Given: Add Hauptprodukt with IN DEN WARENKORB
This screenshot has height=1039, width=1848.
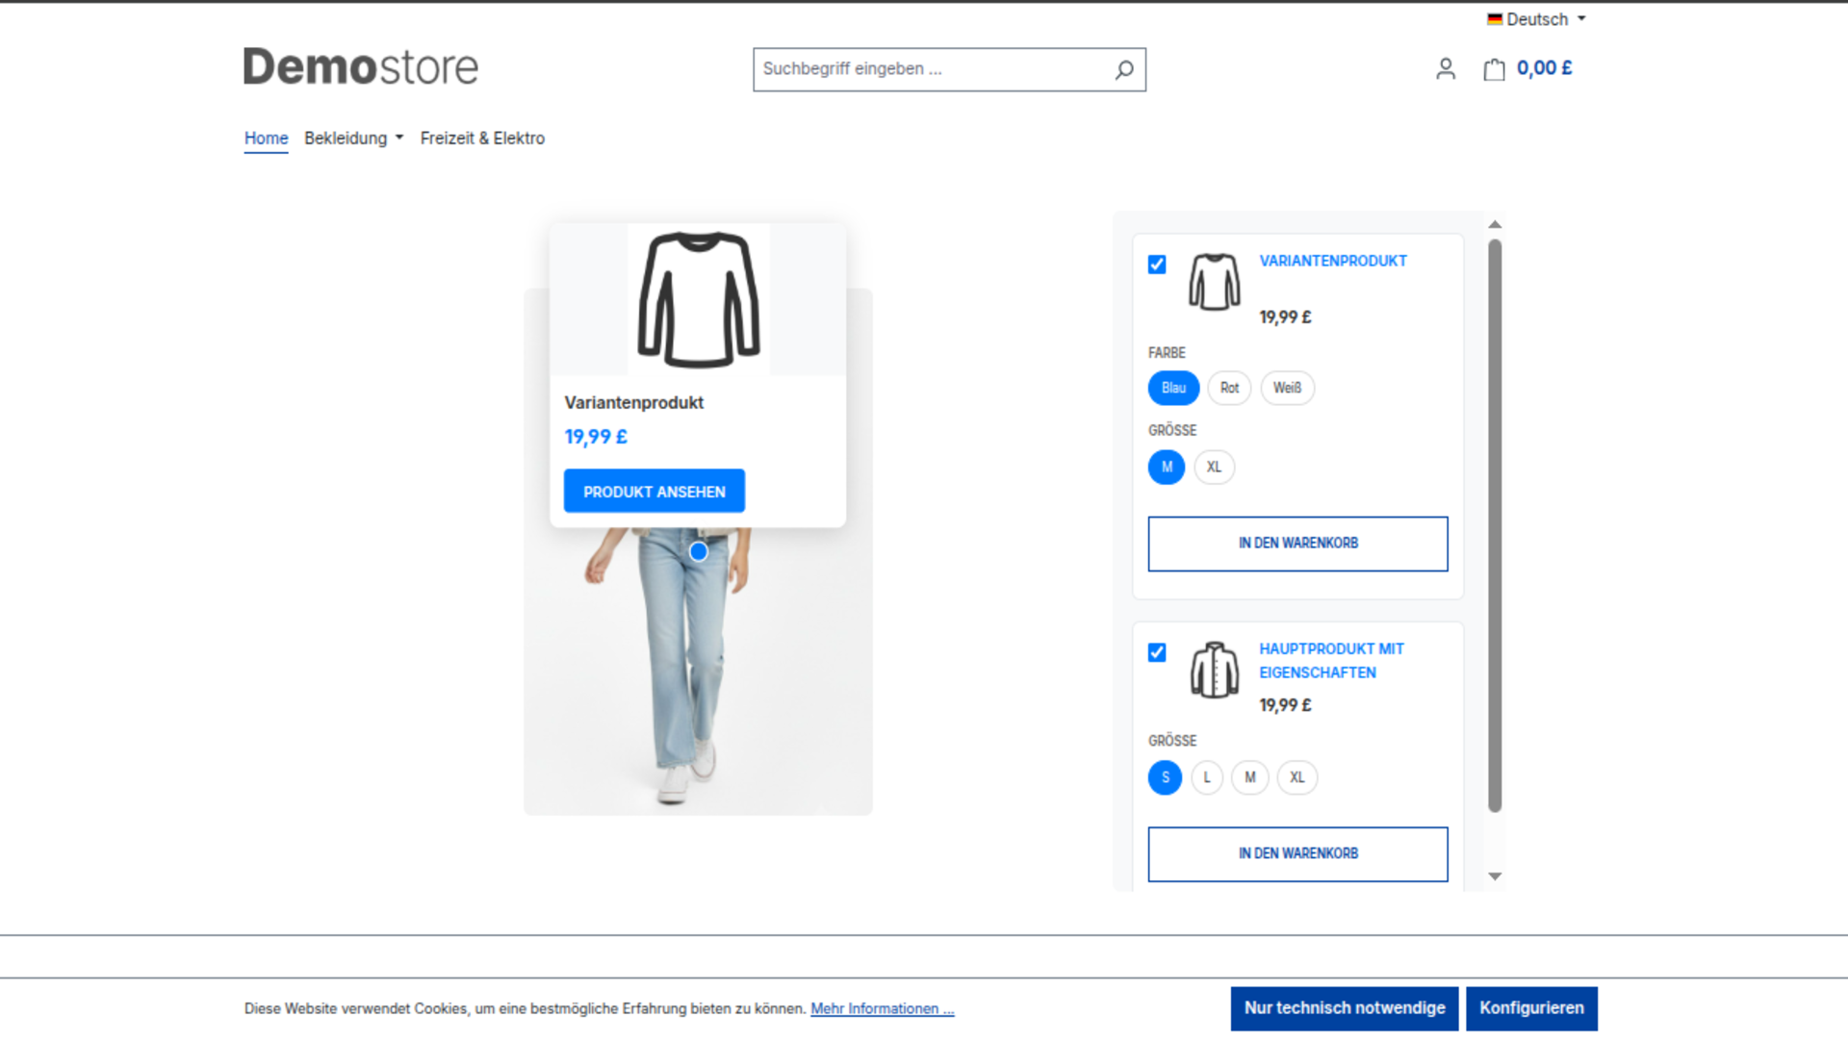Looking at the screenshot, I should coord(1297,854).
